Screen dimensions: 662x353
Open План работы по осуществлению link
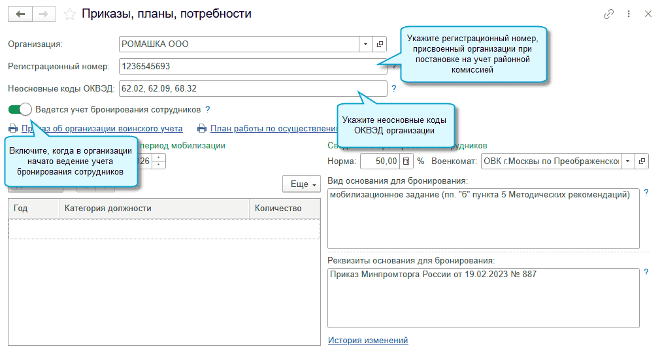pyautogui.click(x=274, y=128)
